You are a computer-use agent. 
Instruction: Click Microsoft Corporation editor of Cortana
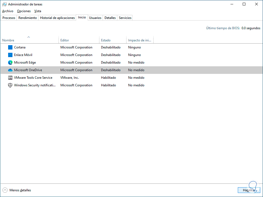point(76,47)
